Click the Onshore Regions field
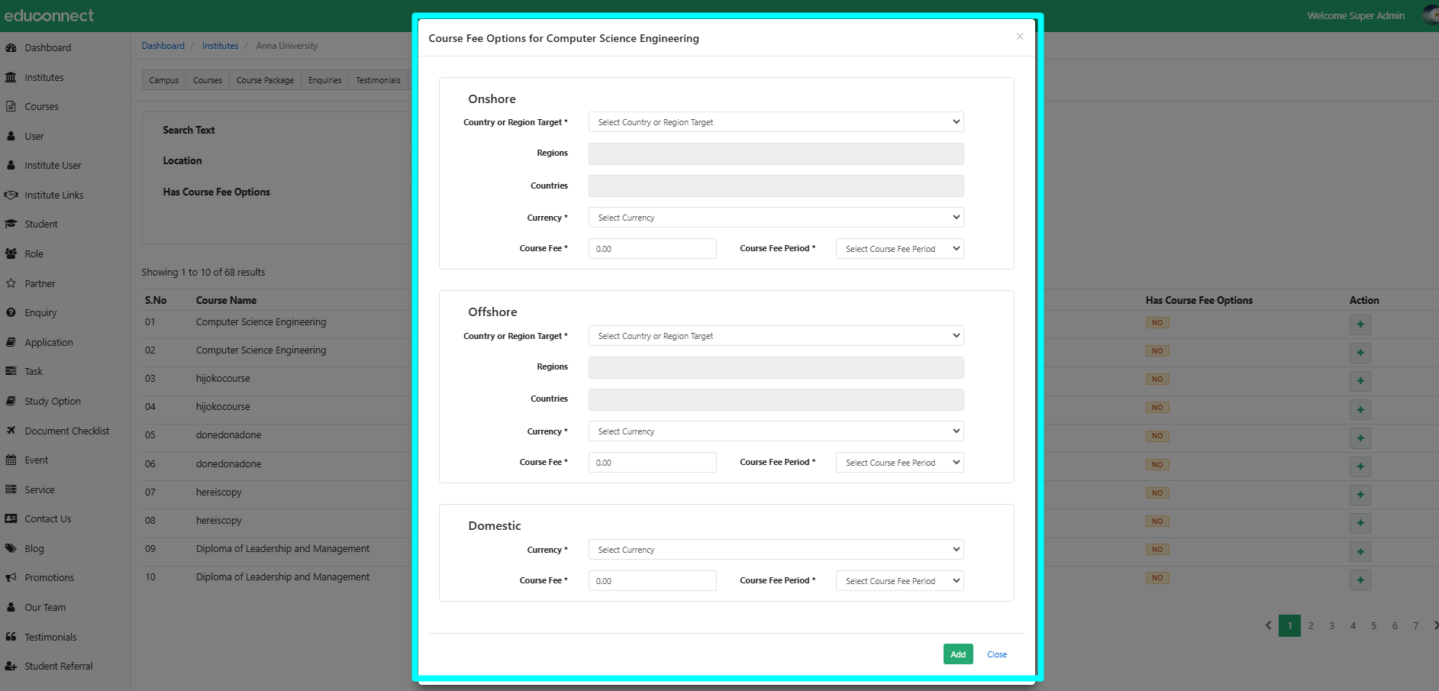1439x691 pixels. click(776, 153)
